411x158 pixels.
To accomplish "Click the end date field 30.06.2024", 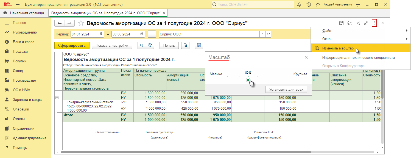I will click(125, 34).
